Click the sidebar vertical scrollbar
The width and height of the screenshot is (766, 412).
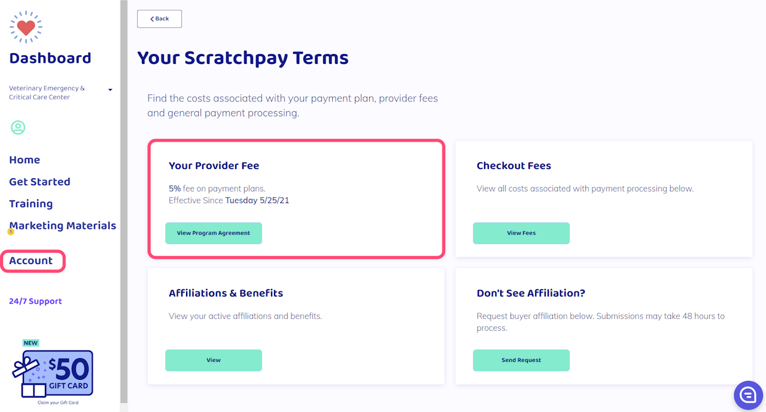click(x=124, y=203)
